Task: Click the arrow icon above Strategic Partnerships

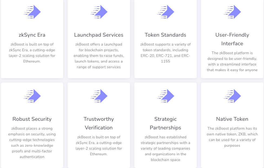Action: click(165, 96)
